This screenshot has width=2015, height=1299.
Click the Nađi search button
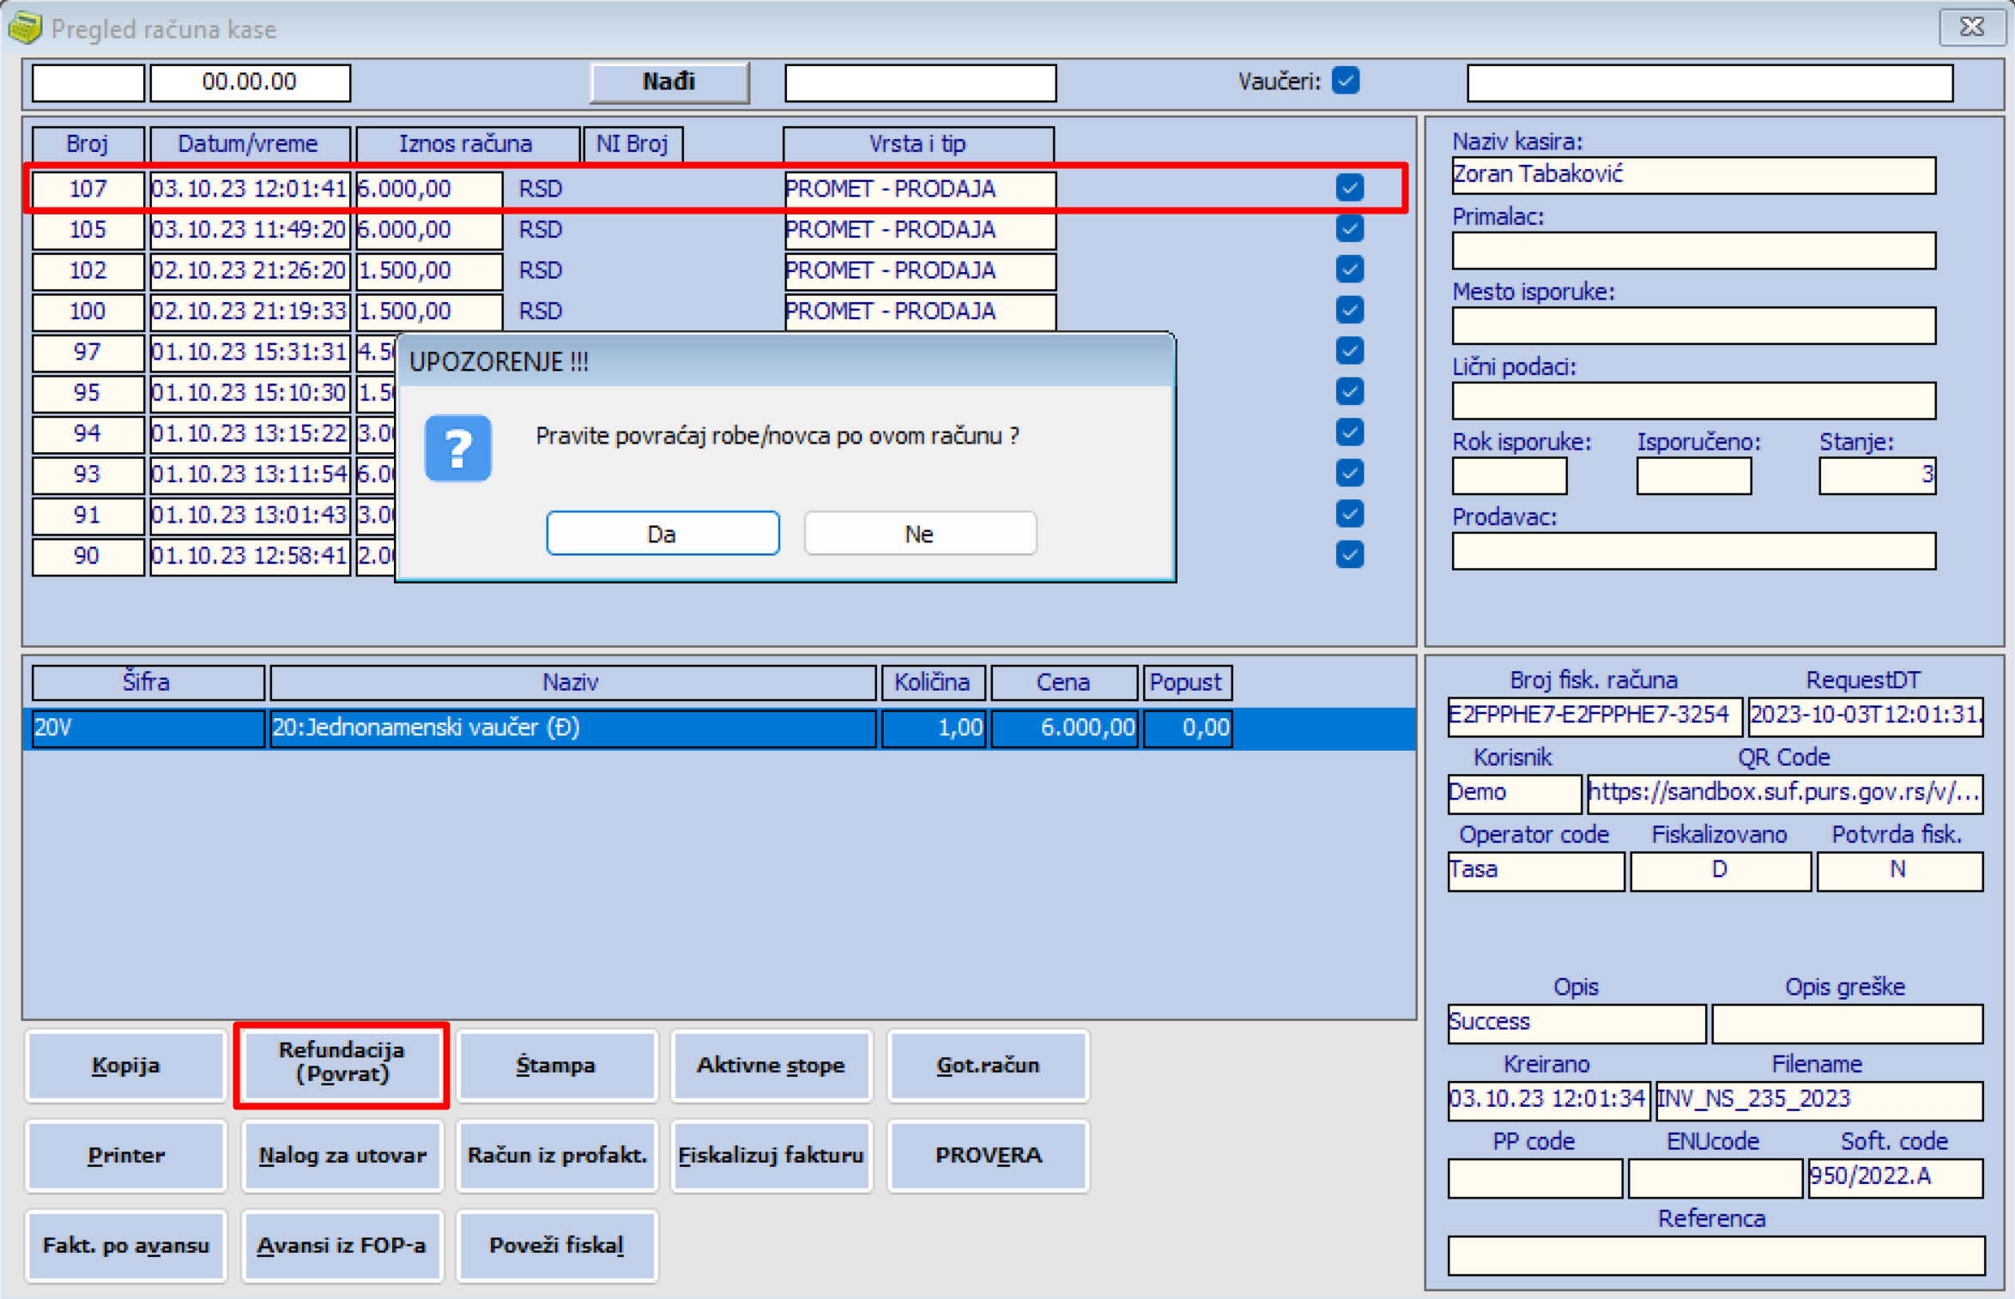pyautogui.click(x=669, y=82)
